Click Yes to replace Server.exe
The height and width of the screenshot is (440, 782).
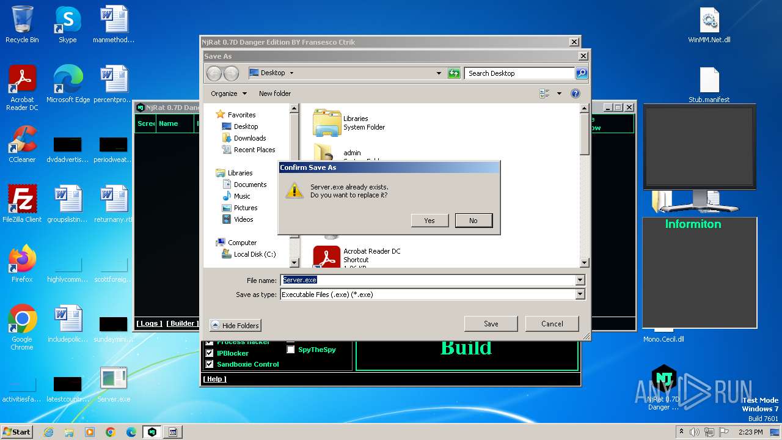click(x=429, y=221)
